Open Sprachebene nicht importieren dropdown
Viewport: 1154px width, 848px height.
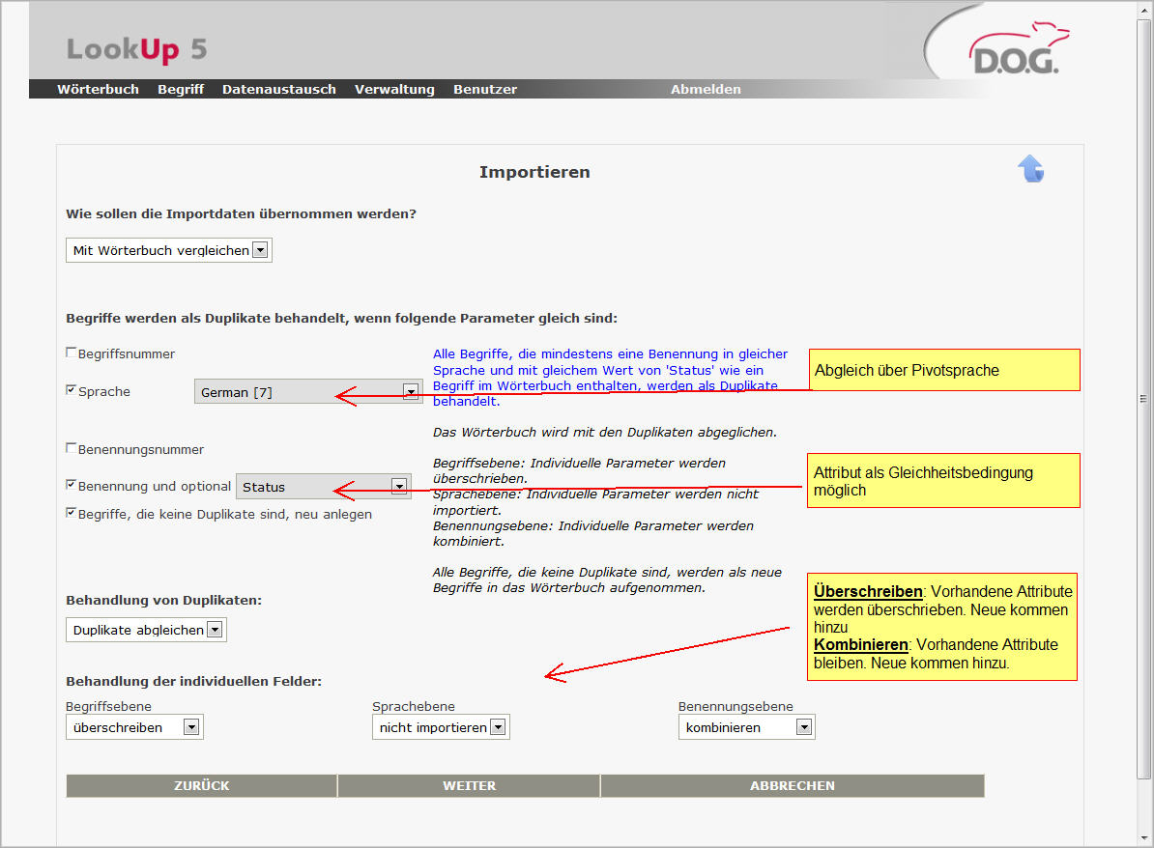click(x=441, y=726)
